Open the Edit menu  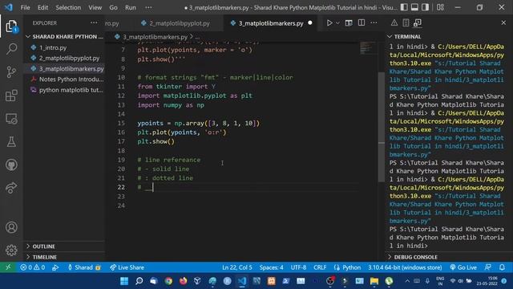click(x=42, y=7)
